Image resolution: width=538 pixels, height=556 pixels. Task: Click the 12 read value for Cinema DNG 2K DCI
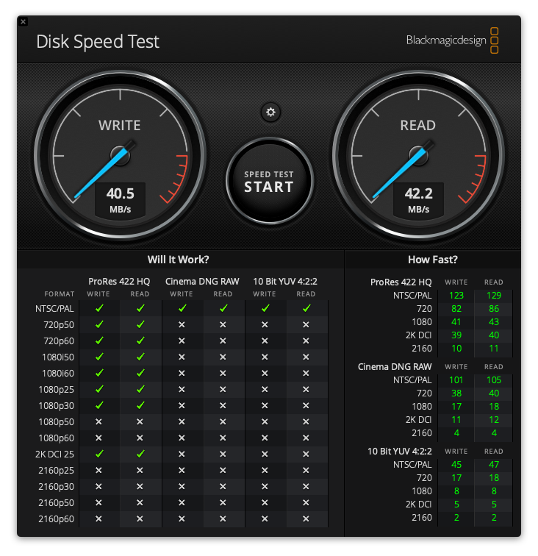pyautogui.click(x=494, y=419)
